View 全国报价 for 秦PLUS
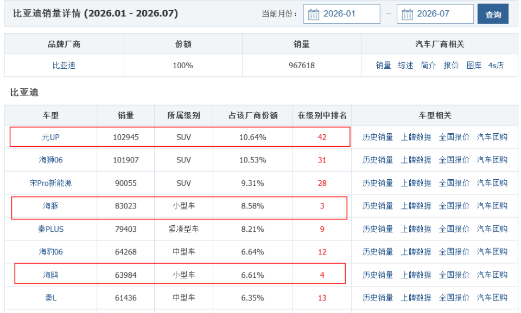This screenshot has width=521, height=313. tap(454, 229)
